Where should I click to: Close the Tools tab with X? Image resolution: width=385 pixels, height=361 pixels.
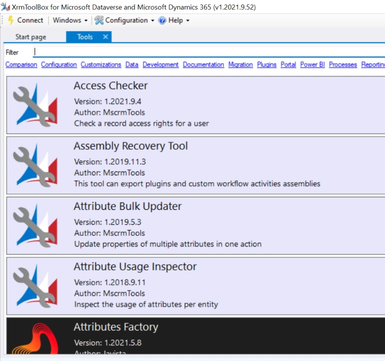click(105, 37)
